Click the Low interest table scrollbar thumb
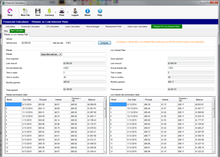 (213, 109)
